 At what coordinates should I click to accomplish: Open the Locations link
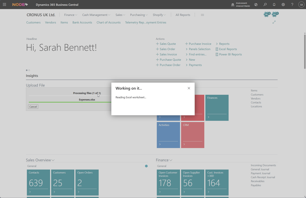(x=256, y=106)
